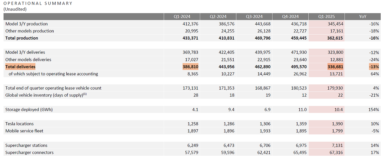Click the value 26,962
Image resolution: width=383 pixels, height=159 pixels.
click(300, 74)
